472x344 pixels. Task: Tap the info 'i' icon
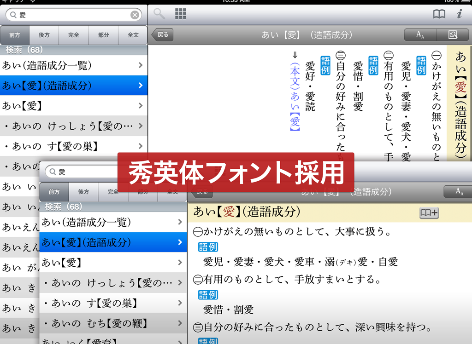pyautogui.click(x=459, y=14)
